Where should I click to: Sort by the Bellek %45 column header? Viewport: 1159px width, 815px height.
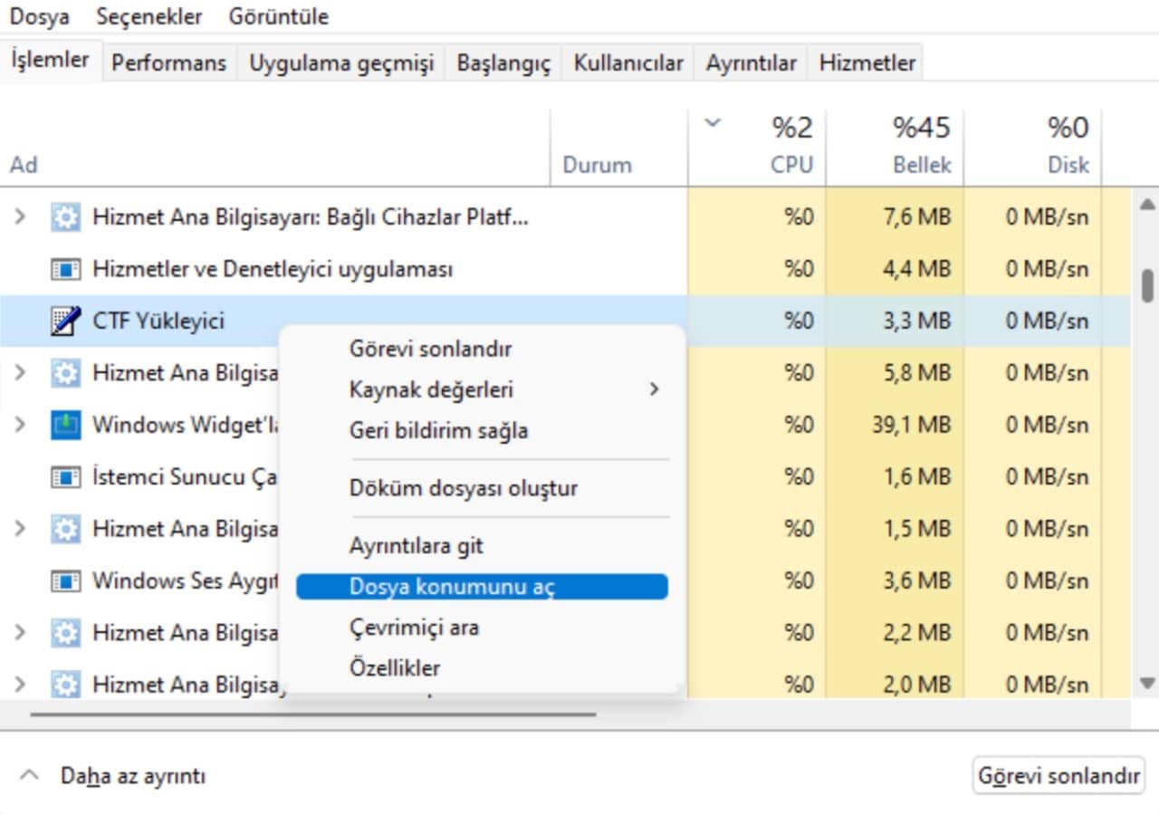coord(895,148)
